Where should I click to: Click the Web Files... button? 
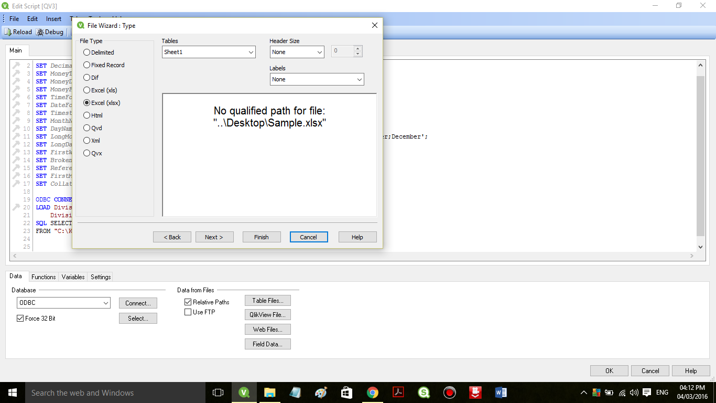coord(268,330)
